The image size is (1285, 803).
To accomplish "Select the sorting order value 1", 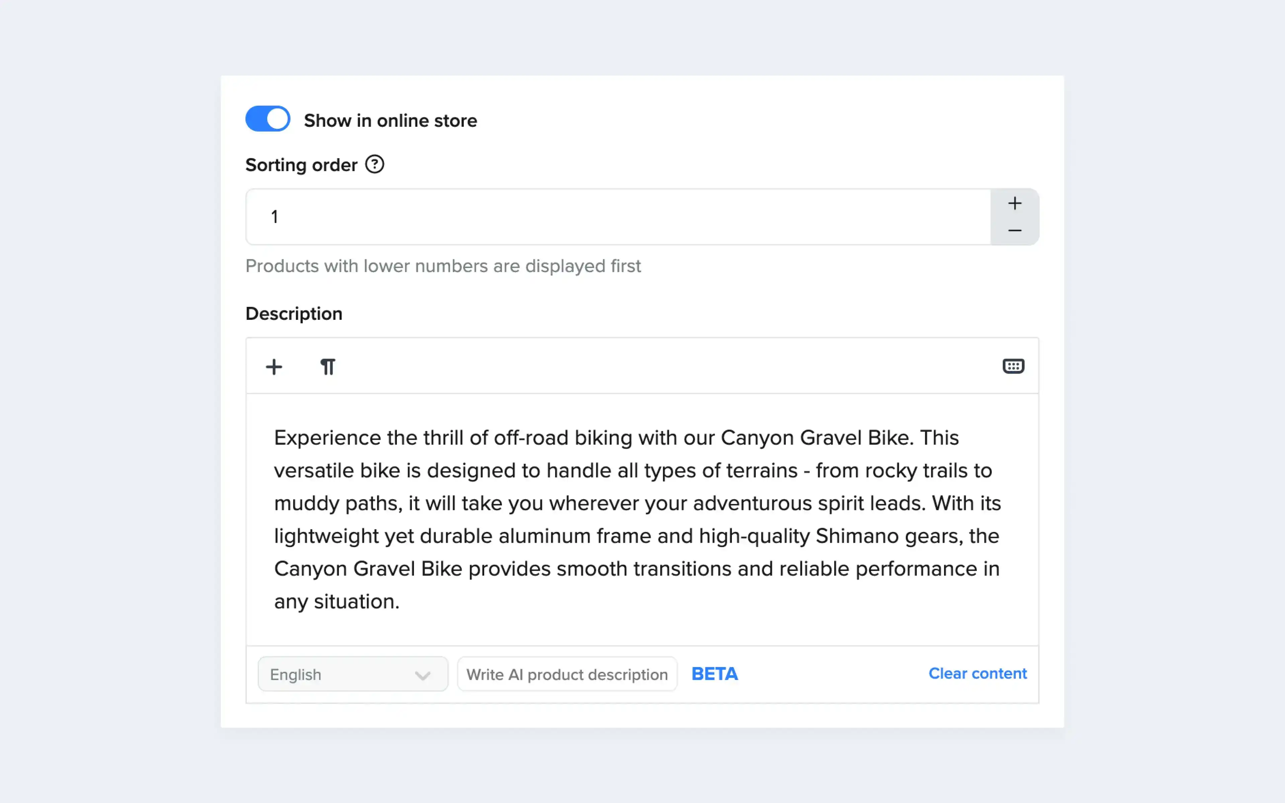I will click(274, 216).
